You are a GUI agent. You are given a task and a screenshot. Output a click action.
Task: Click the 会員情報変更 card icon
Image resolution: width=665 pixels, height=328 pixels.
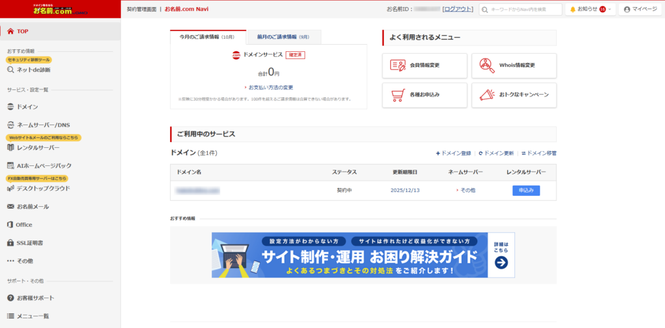(397, 65)
